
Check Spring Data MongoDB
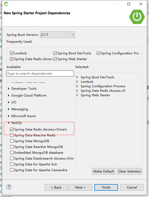pyautogui.click(x=12, y=141)
